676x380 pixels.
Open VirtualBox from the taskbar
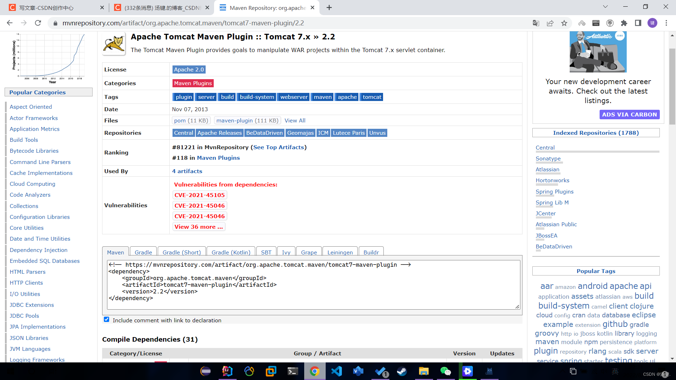tap(271, 371)
